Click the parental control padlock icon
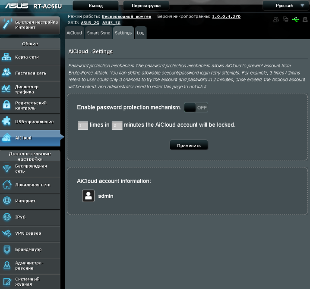310x289 pixels. pos(6,105)
